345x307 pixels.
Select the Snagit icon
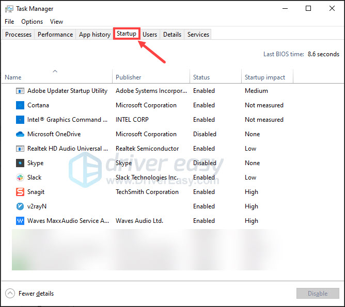point(20,192)
